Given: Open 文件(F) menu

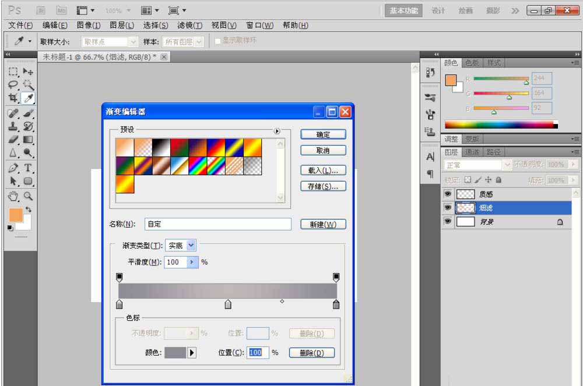Looking at the screenshot, I should [x=20, y=25].
